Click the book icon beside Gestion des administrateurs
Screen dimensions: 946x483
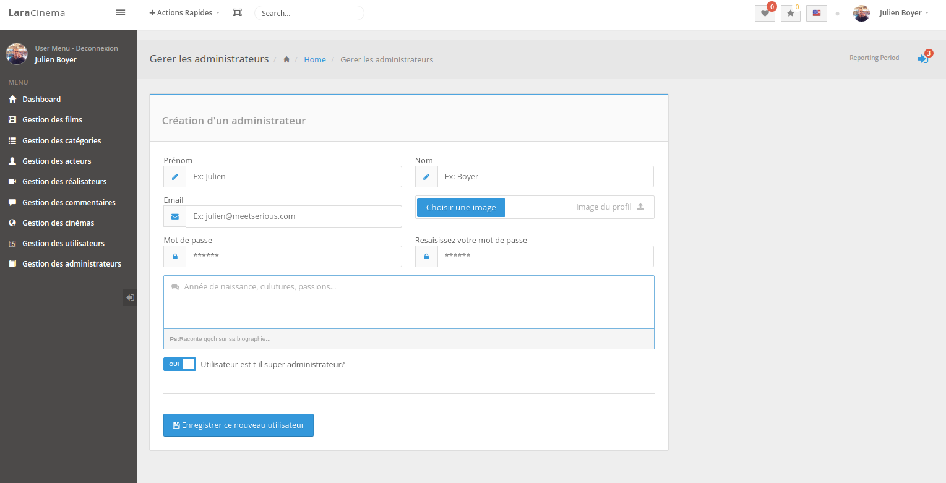tap(12, 264)
